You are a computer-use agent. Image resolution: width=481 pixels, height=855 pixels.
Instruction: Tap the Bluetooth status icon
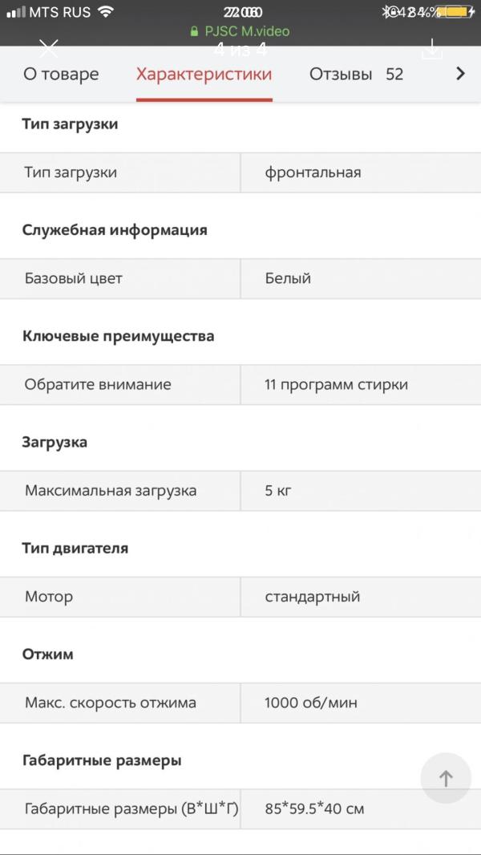(386, 12)
